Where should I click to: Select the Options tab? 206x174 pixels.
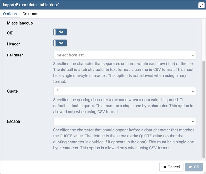(10, 14)
